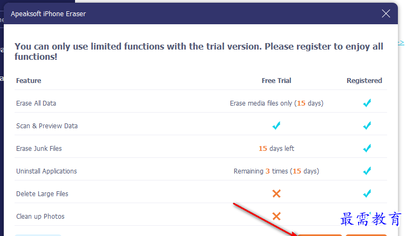Select the Erase All Data feature row
The height and width of the screenshot is (236, 406).
click(x=201, y=103)
